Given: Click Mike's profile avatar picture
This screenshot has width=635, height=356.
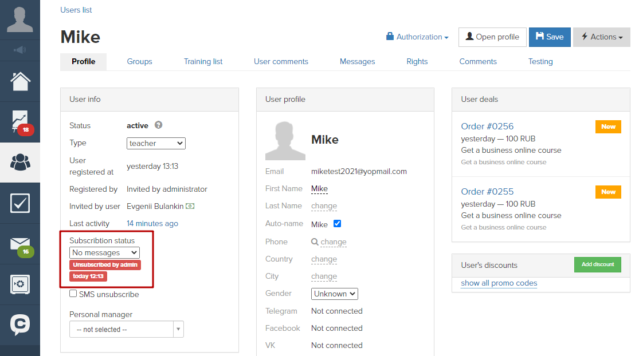Looking at the screenshot, I should [285, 140].
